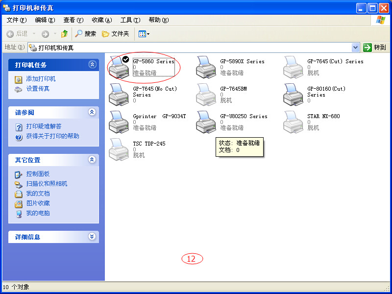Click the 设置传真 fax icon
Screen dimensions: 392x294
click(x=19, y=89)
